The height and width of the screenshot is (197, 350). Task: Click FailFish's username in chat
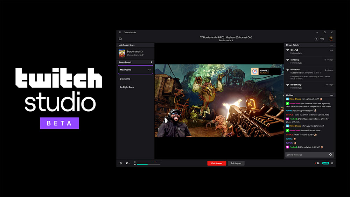coord(289,143)
